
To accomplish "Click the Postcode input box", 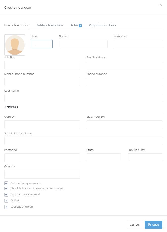I will [42, 158].
